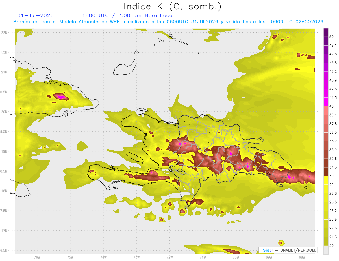339x261 pixels.
Task: Click the latitude label "19N"
Action: pyautogui.click(x=5, y=151)
